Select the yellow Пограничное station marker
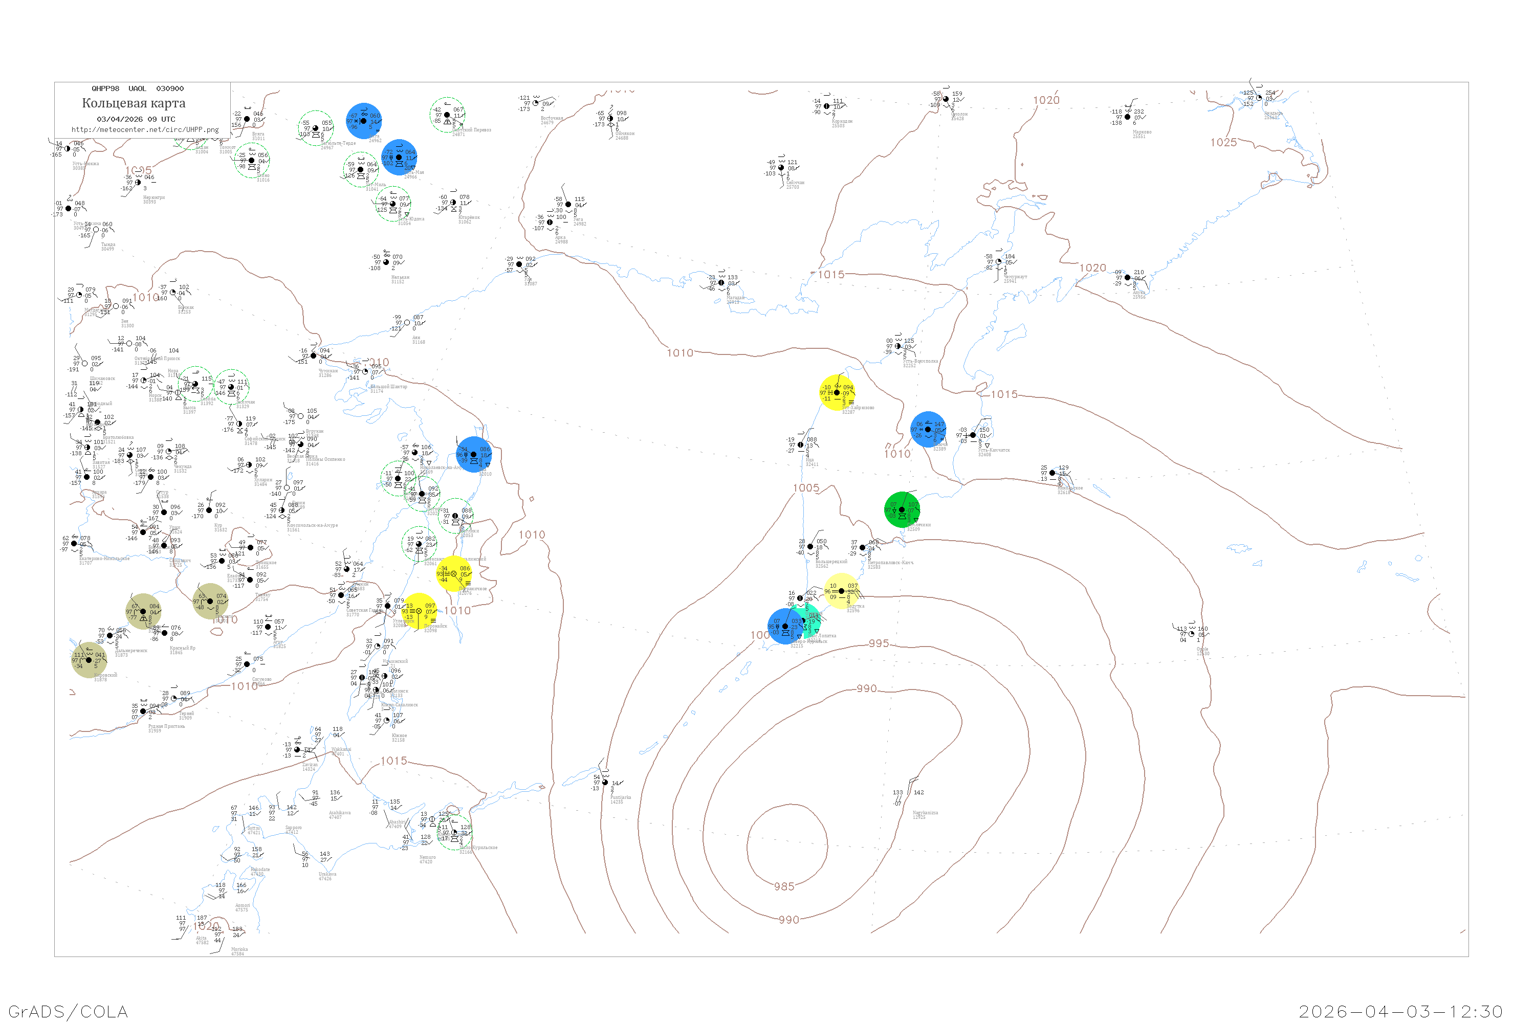 [453, 573]
